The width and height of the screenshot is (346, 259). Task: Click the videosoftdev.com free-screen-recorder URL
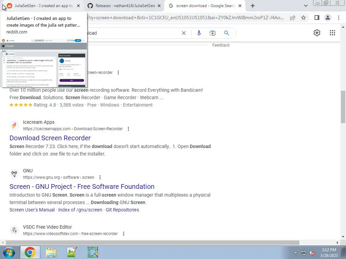pos(70,234)
